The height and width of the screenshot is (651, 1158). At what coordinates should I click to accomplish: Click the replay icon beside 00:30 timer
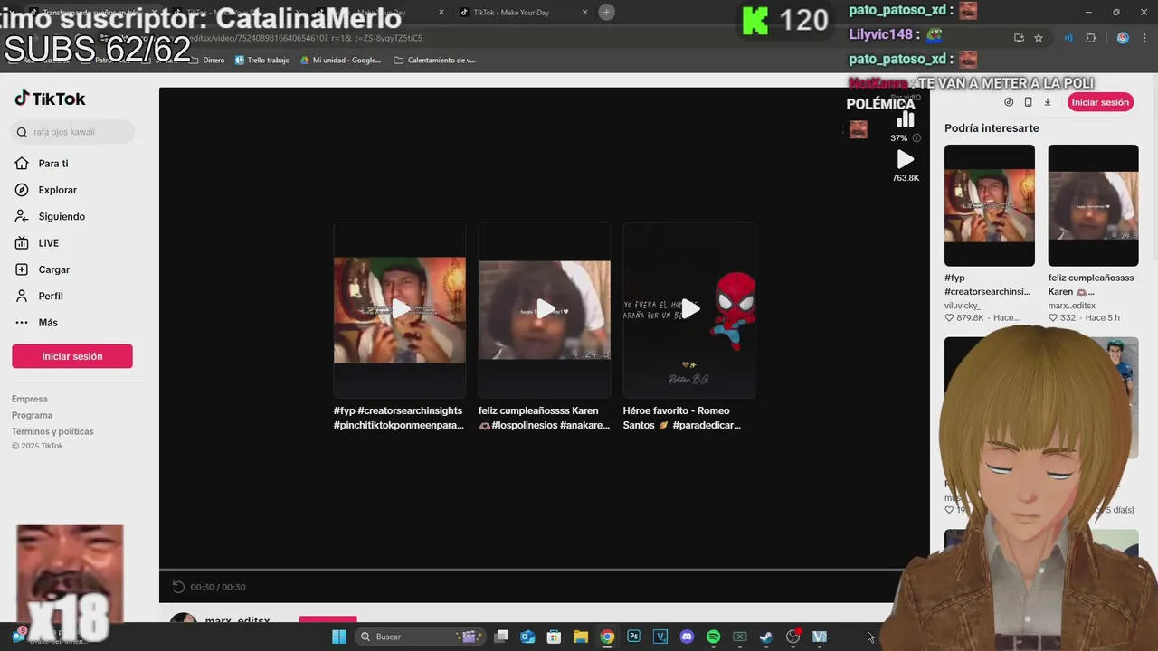(178, 587)
